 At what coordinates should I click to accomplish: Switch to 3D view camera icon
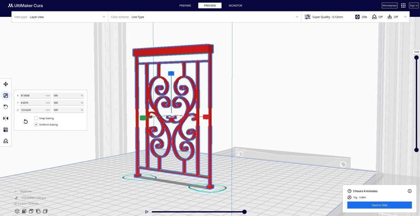coord(17,211)
